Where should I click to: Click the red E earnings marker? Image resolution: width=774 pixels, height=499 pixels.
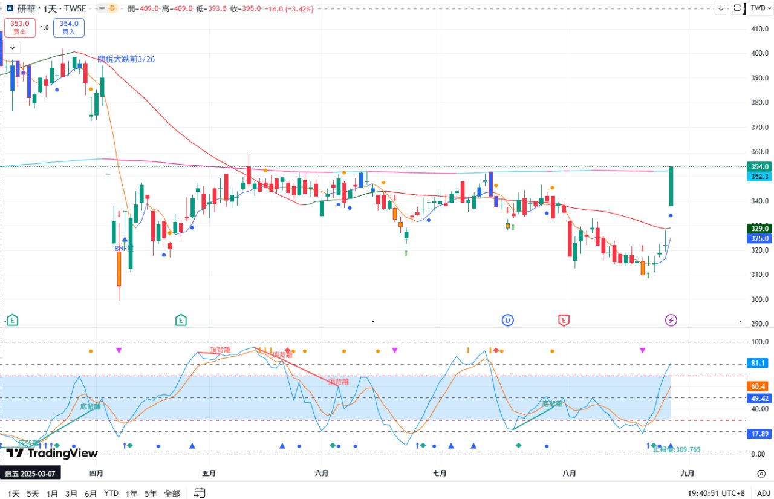point(564,320)
